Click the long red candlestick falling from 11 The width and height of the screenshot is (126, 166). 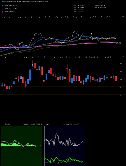point(70,76)
